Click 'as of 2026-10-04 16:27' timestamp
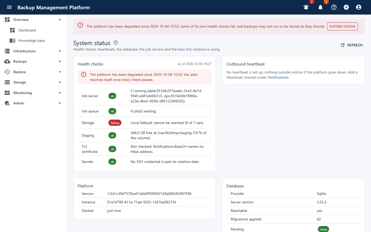This screenshot has height=232, width=371. [x=195, y=64]
